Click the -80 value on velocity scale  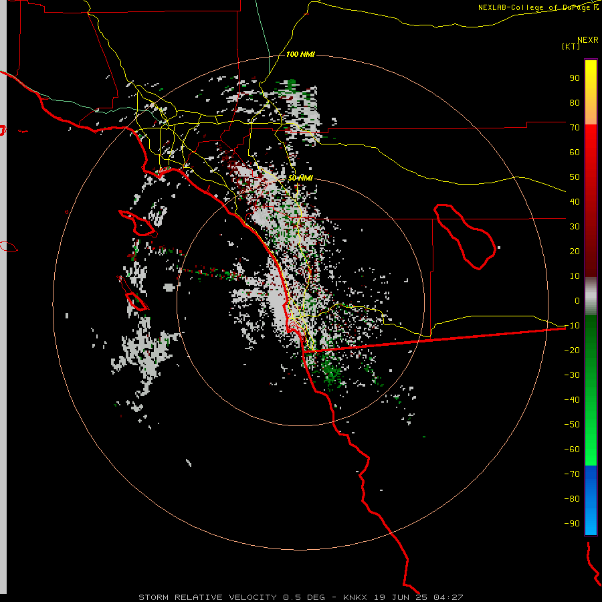(x=572, y=499)
